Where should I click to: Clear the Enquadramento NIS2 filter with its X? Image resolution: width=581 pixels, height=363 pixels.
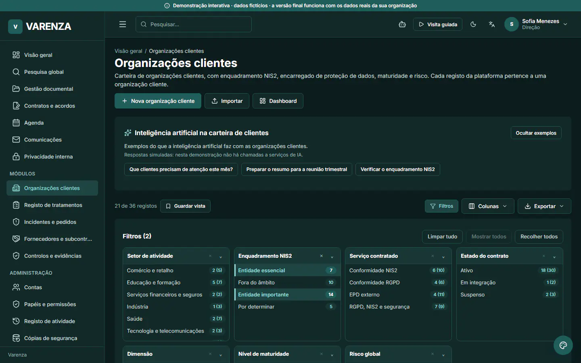point(322,256)
